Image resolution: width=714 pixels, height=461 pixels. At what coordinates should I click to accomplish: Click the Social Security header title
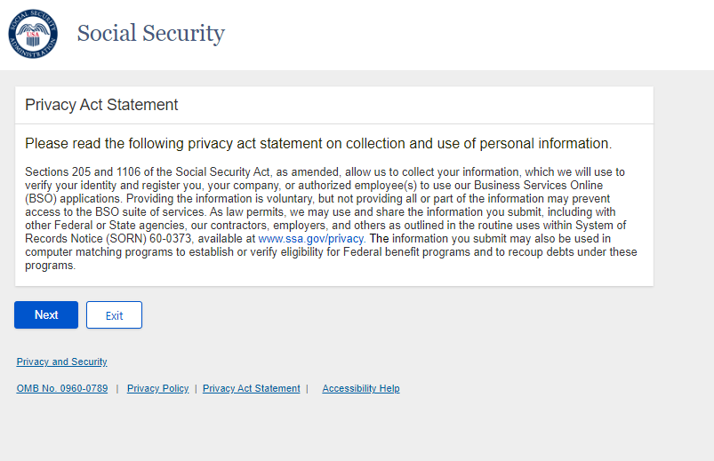pos(150,34)
